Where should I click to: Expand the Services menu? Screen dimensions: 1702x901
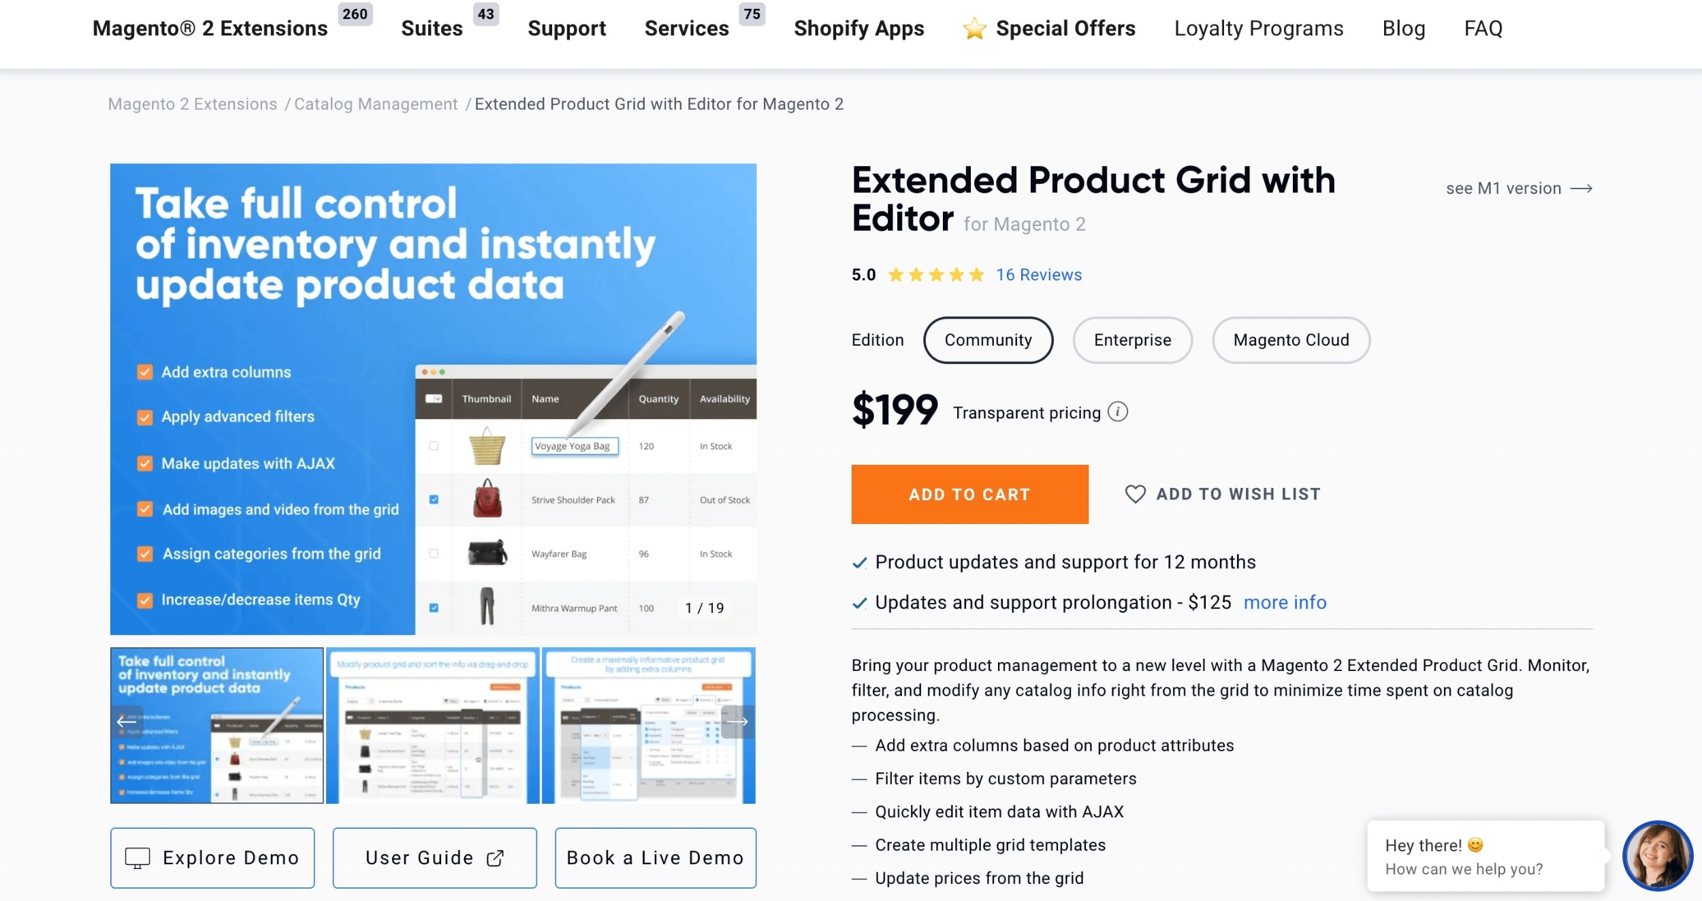tap(686, 29)
